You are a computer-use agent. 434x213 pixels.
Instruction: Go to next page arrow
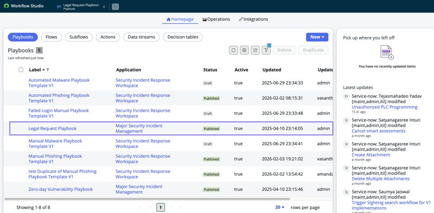[x=170, y=208]
